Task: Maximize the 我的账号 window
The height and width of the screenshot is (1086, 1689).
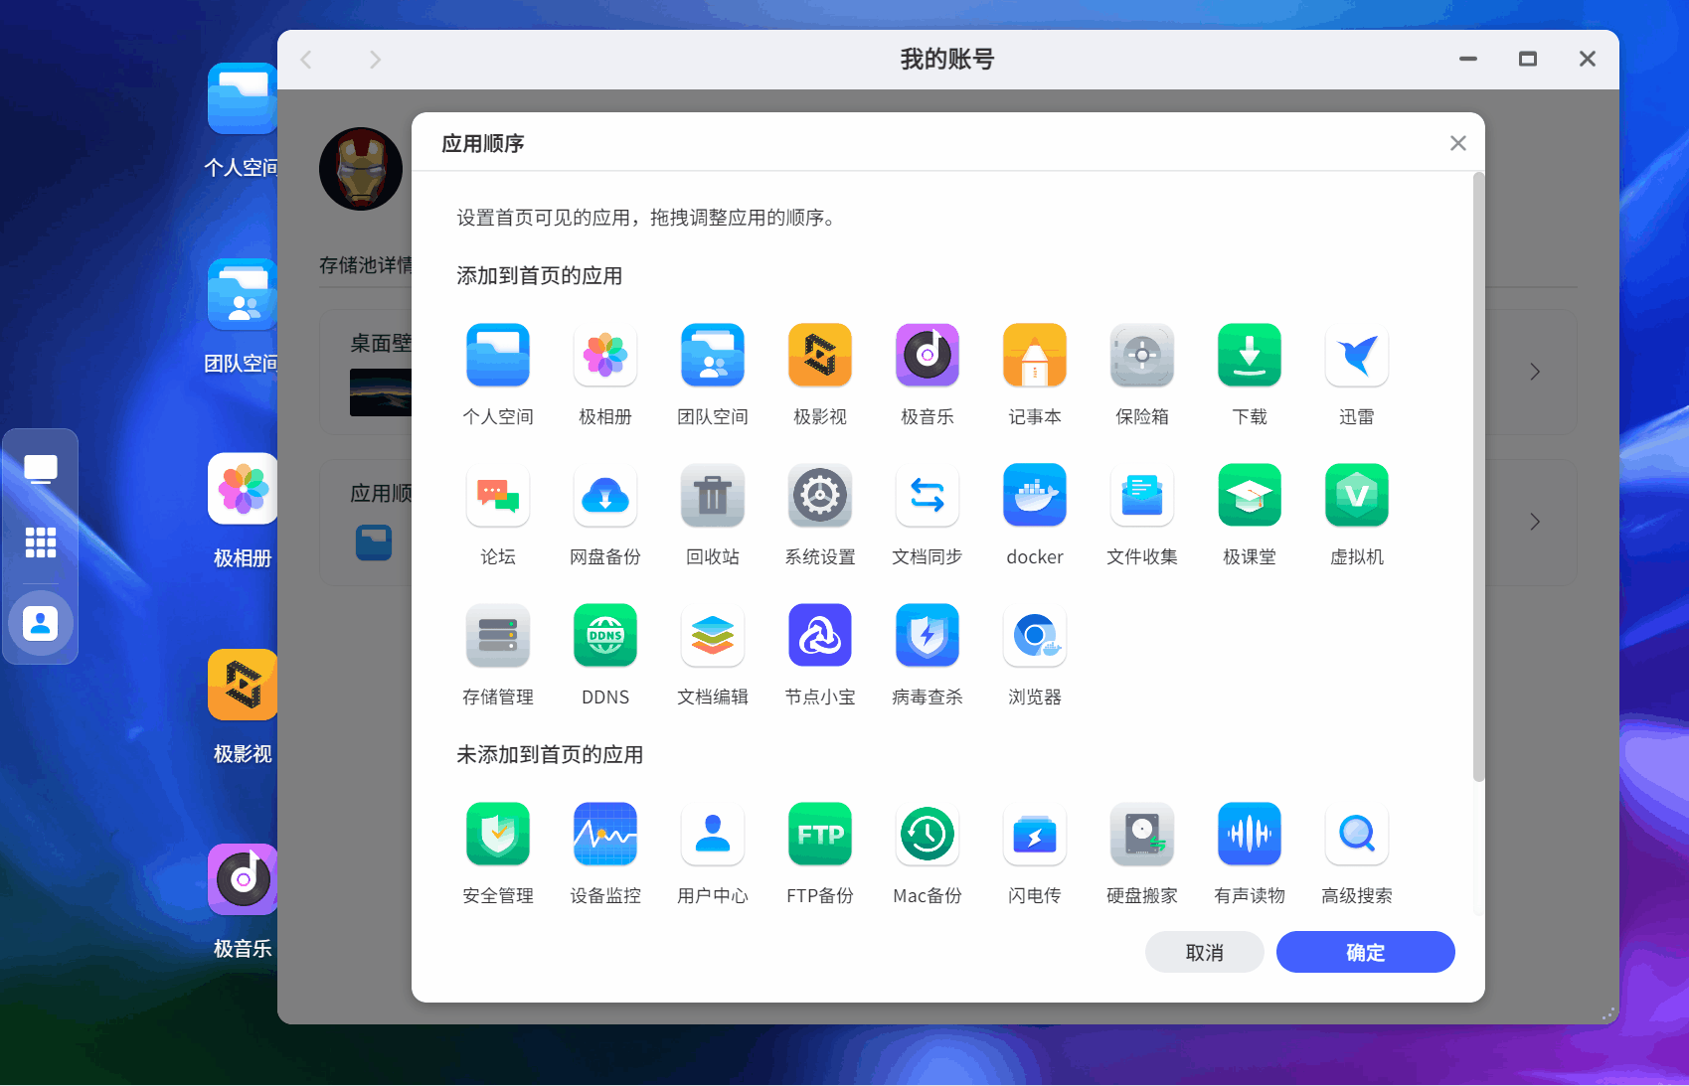Action: (x=1528, y=60)
